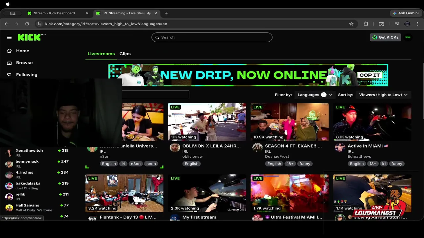Open Browse in the sidebar
This screenshot has height=238, width=424.
point(24,62)
